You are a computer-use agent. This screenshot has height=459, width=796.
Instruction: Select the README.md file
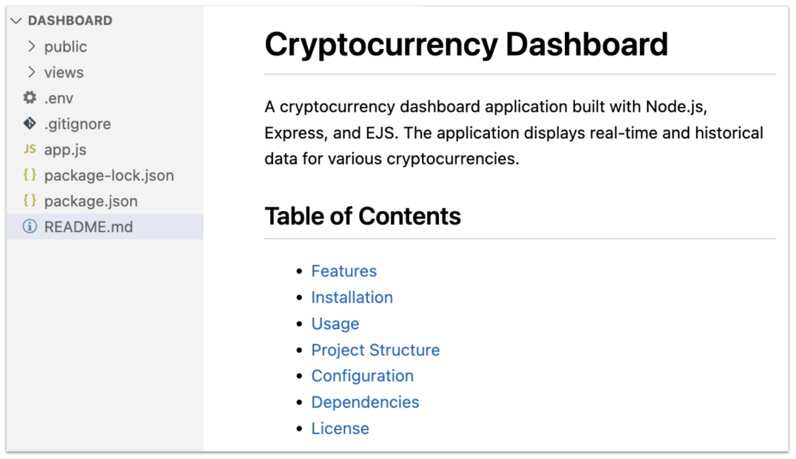[88, 227]
